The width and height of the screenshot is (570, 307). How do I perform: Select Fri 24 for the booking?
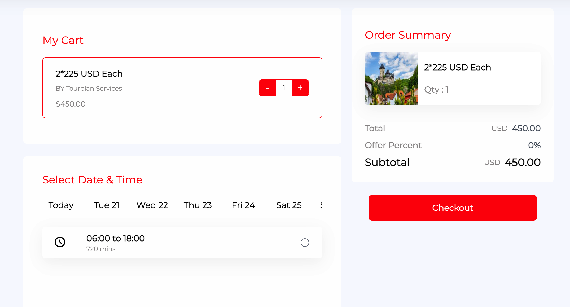coord(243,205)
